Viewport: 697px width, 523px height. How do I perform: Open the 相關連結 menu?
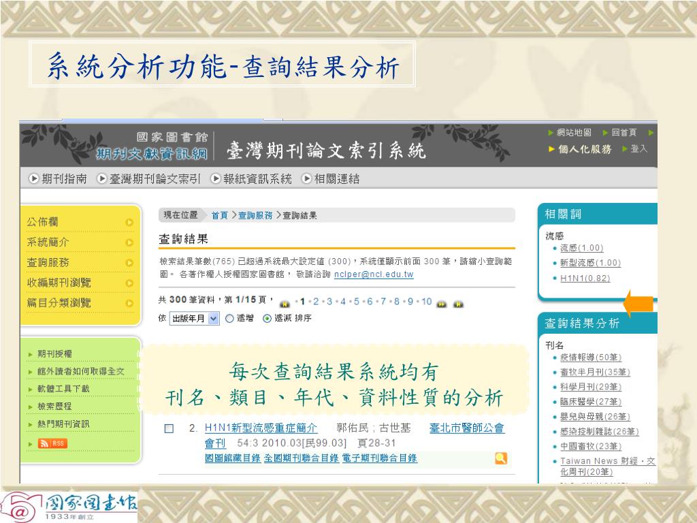coord(337,179)
